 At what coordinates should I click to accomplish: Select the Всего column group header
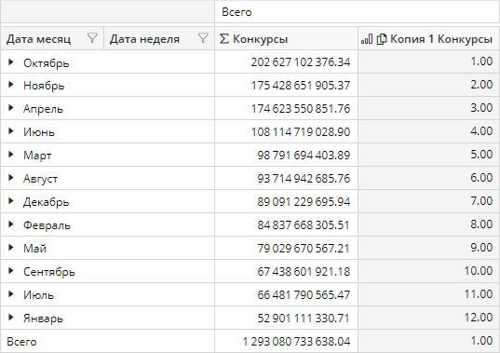(x=358, y=12)
